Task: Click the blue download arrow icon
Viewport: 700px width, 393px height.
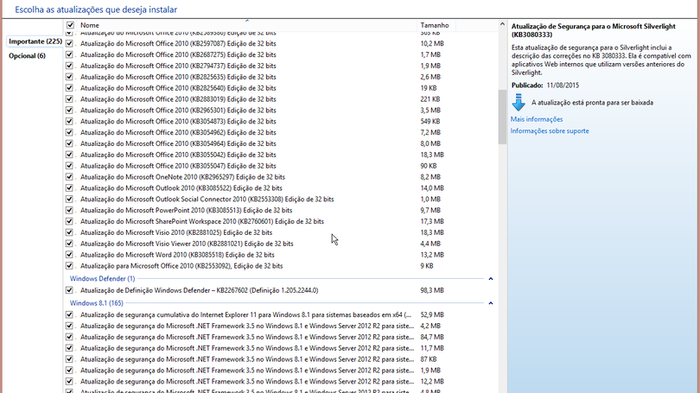Action: tap(519, 102)
